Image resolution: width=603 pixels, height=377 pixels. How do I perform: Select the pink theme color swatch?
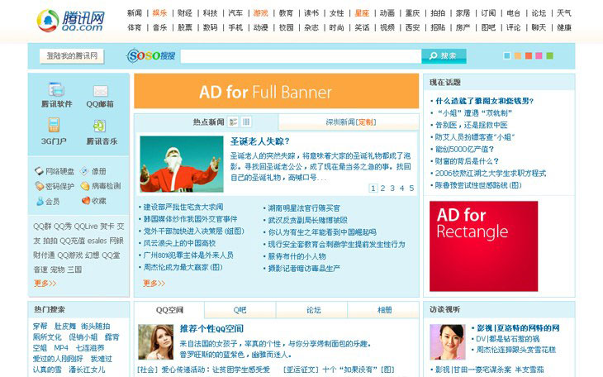coord(539,56)
